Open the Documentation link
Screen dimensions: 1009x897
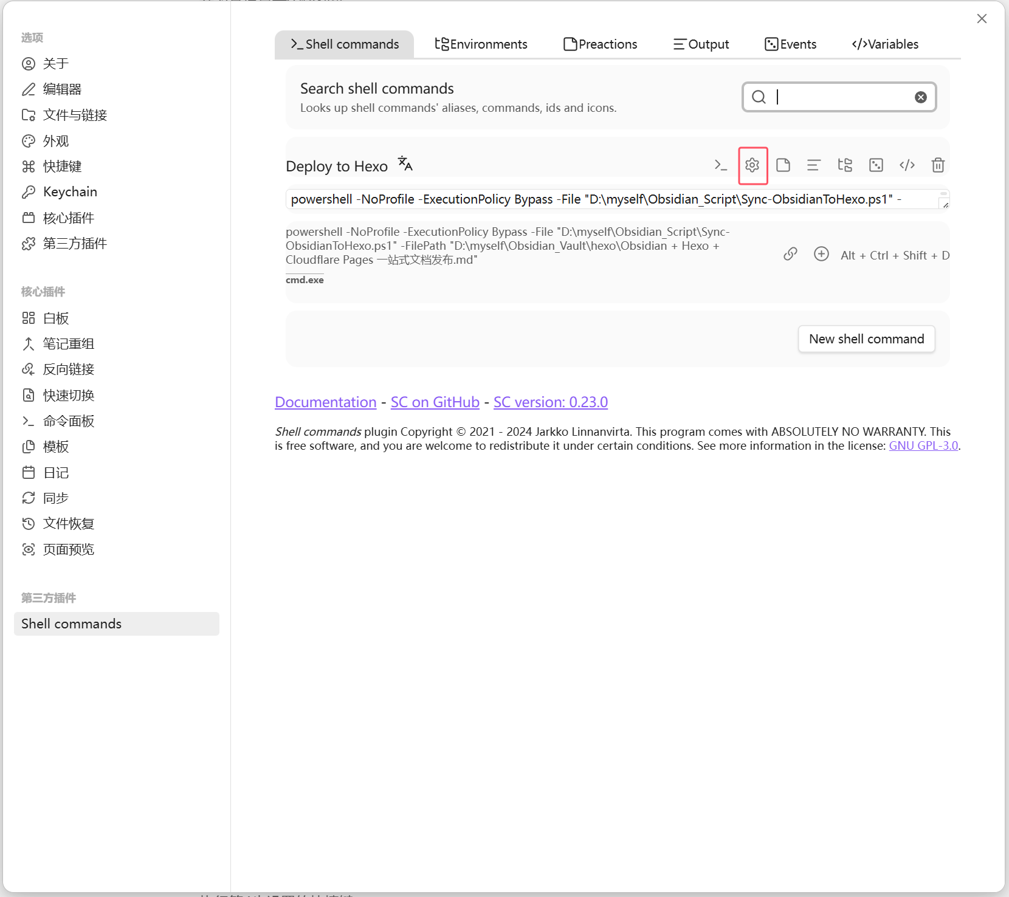(326, 402)
